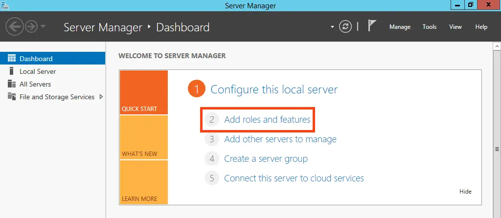Click the All Servers icon in sidebar
Screen dimensions: 501x218
pos(12,84)
